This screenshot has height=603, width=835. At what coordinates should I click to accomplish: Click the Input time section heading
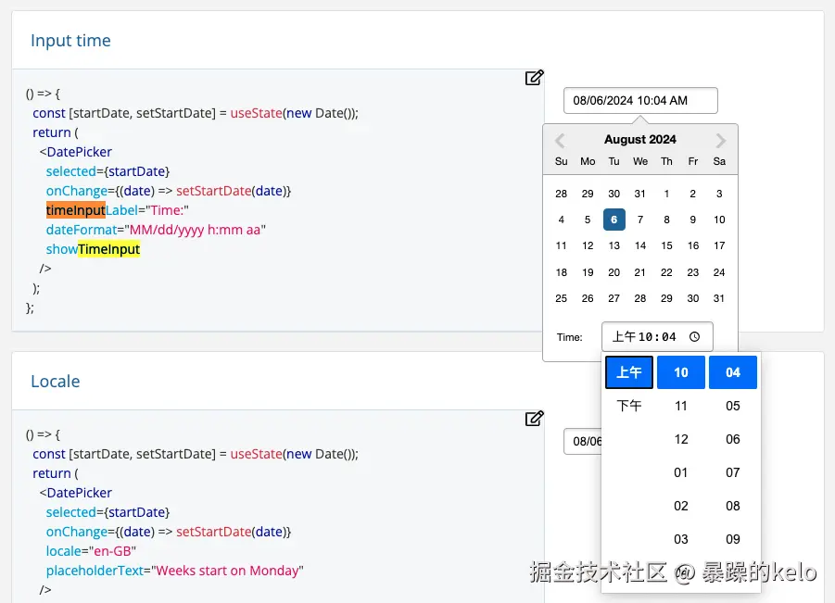pos(70,41)
